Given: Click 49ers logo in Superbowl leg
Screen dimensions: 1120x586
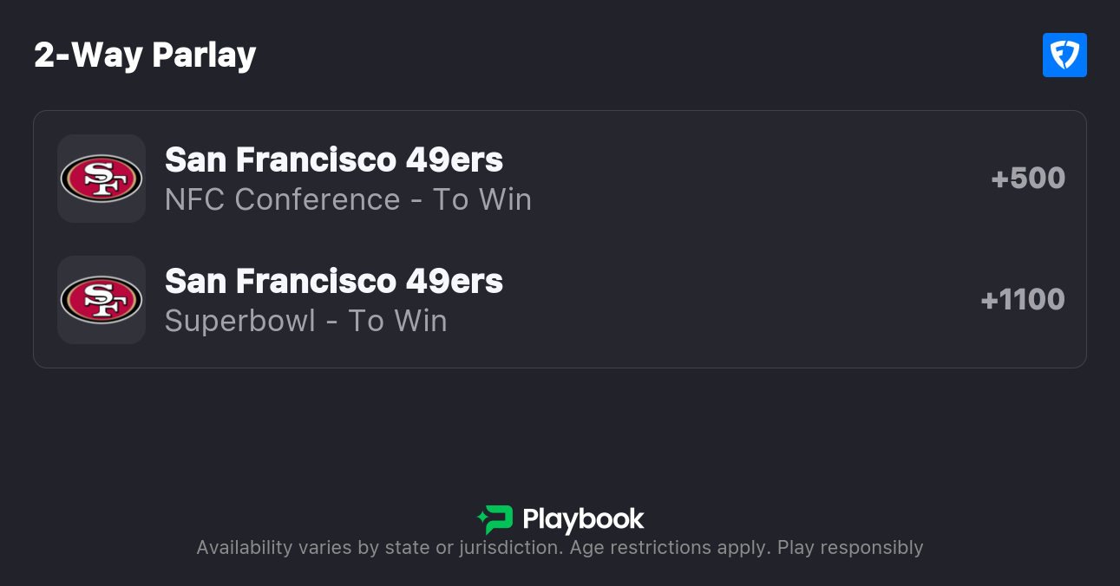Looking at the screenshot, I should [x=101, y=300].
